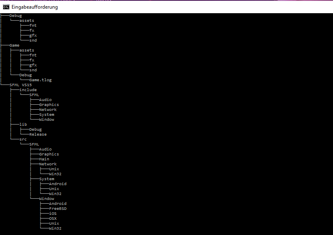Select the OSX folder entry
Image resolution: width=333 pixels, height=235 pixels.
click(x=53, y=219)
